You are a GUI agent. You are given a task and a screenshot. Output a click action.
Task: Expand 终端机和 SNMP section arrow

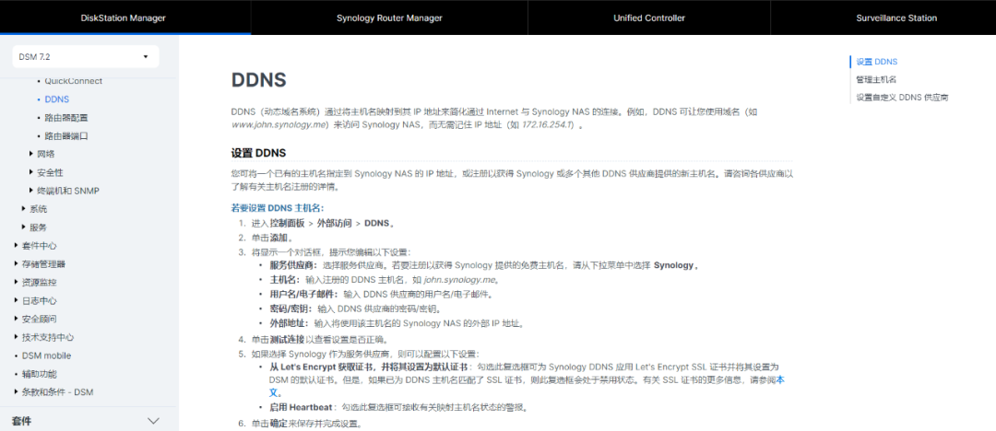(31, 191)
